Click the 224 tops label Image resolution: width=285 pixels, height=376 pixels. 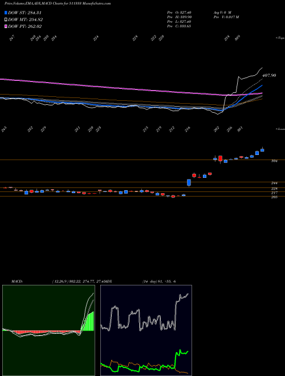tap(96, 38)
